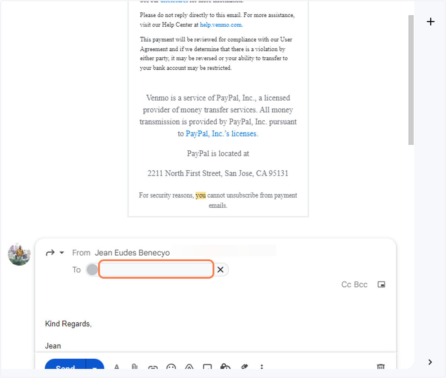Toggle confidential mode lock-clock icon
This screenshot has height=378, width=446.
pos(225,367)
